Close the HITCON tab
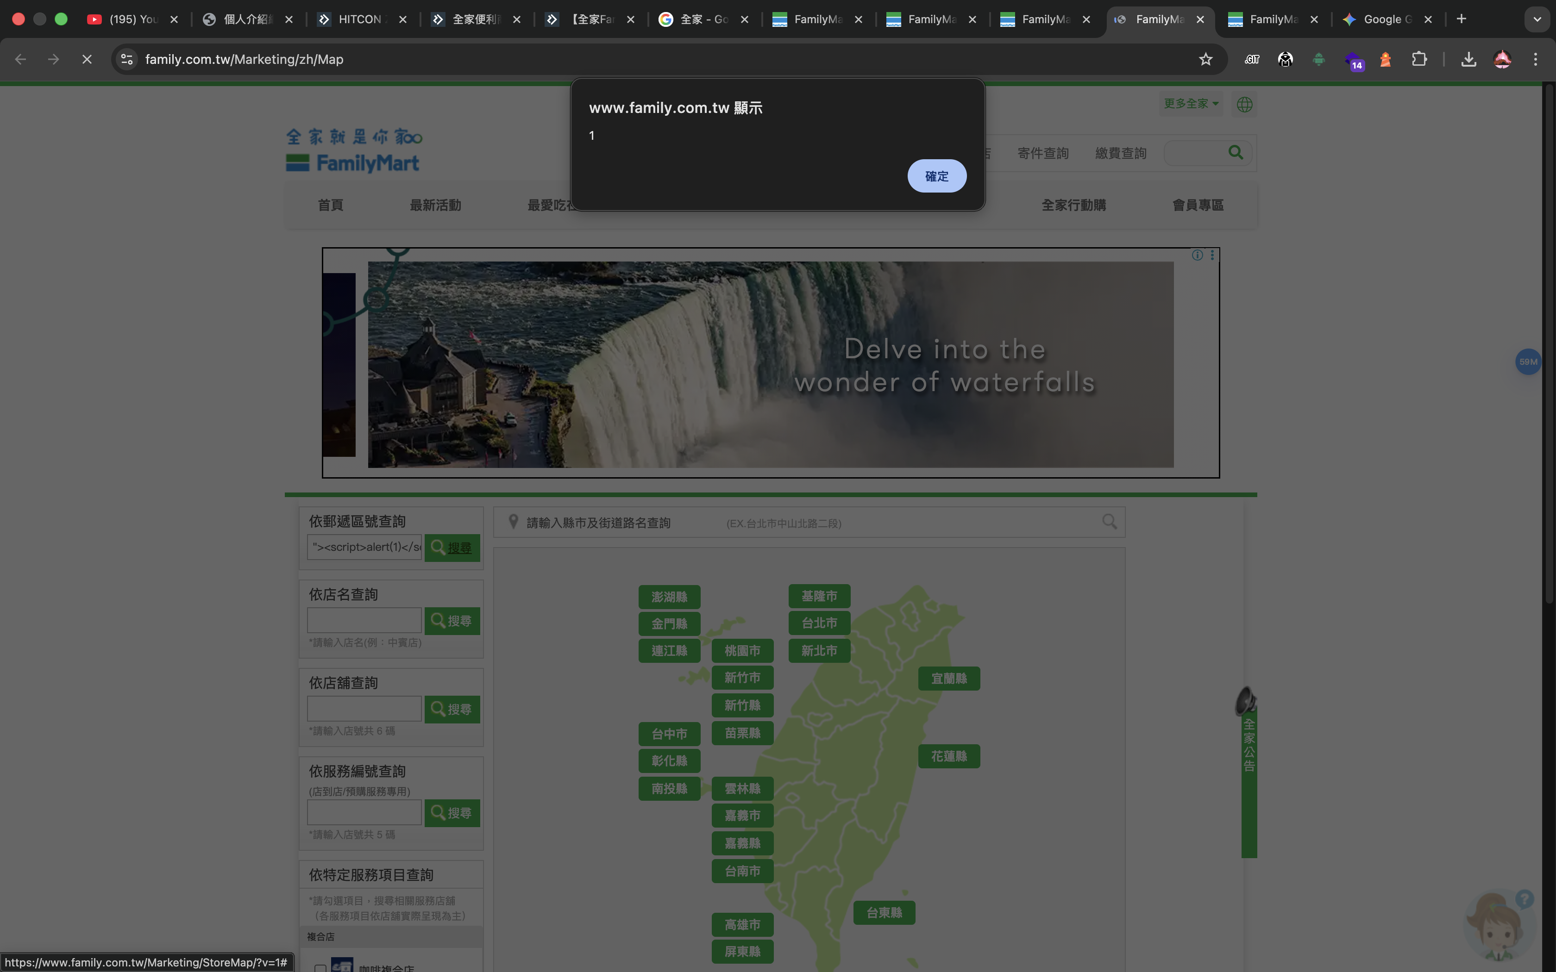This screenshot has height=972, width=1556. pyautogui.click(x=402, y=19)
